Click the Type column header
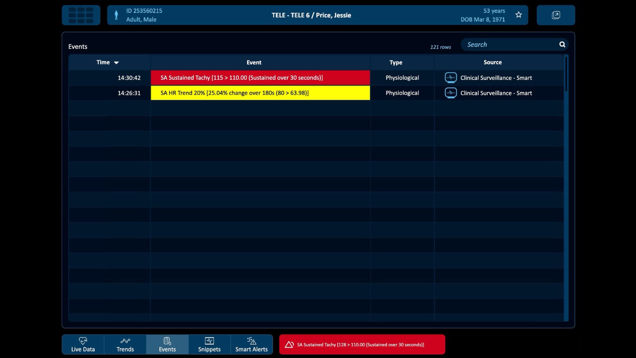This screenshot has height=358, width=636. coord(396,62)
